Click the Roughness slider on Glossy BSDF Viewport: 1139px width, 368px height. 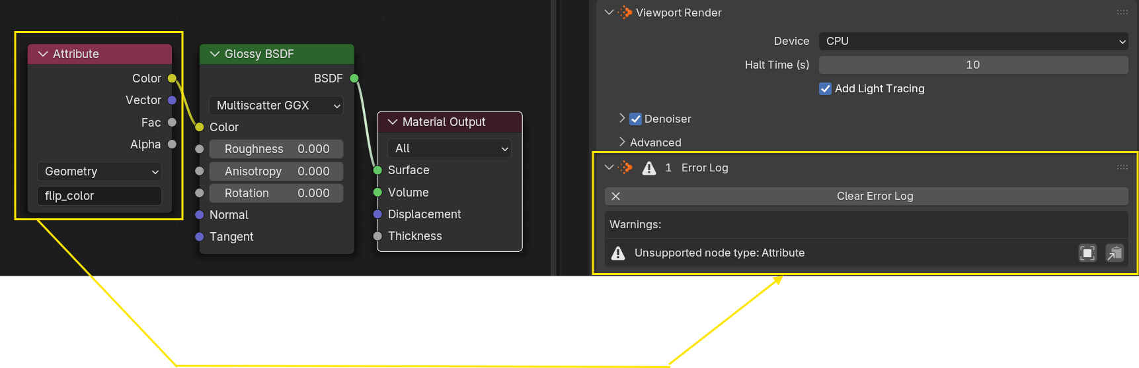(276, 149)
